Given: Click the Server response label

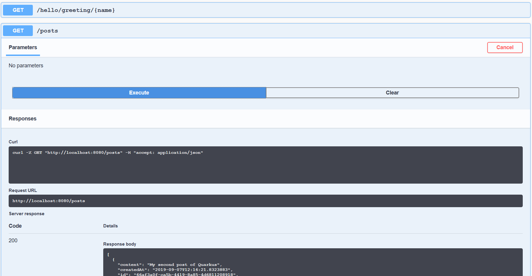Looking at the screenshot, I should pyautogui.click(x=27, y=214).
